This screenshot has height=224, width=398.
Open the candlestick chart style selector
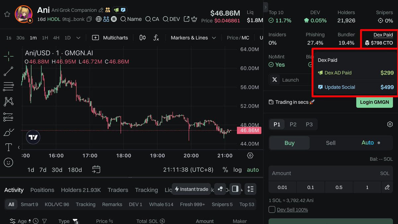(x=143, y=38)
